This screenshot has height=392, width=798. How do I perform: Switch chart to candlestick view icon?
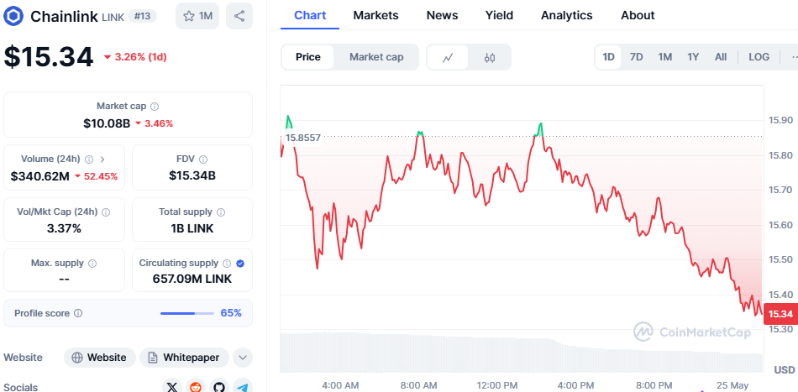tap(490, 57)
